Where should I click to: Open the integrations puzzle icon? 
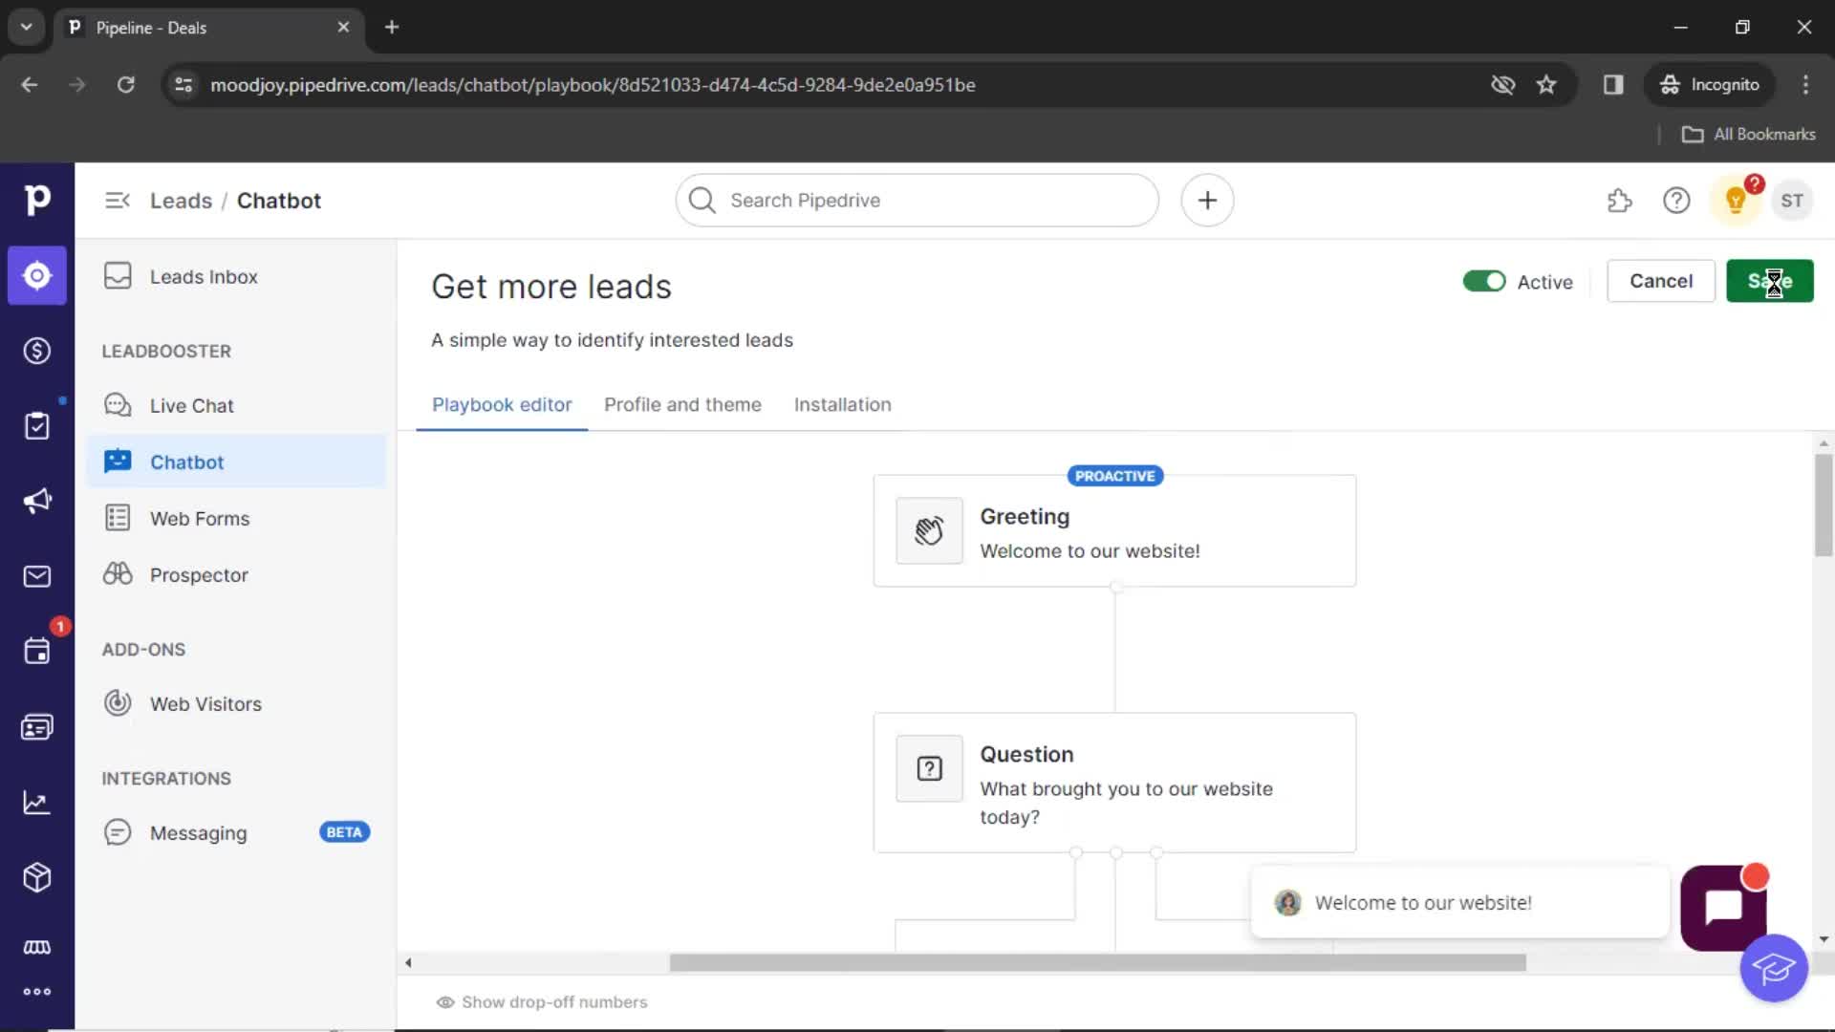click(1619, 201)
